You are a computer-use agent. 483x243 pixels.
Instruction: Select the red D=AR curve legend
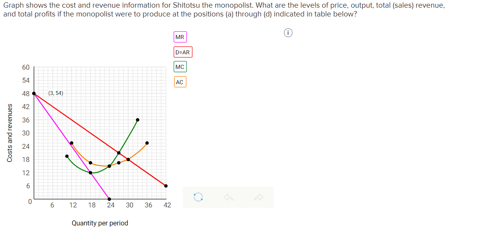tap(183, 52)
